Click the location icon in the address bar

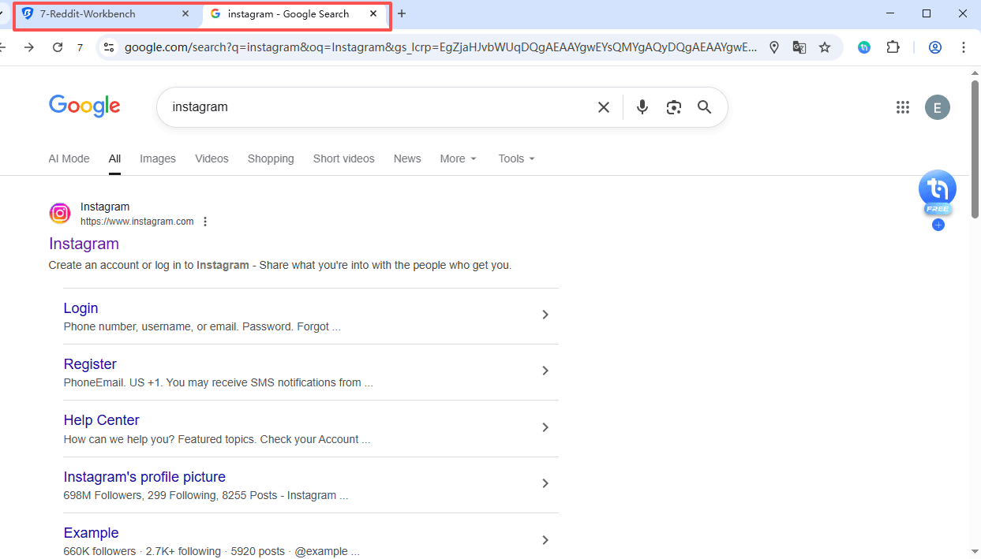773,47
